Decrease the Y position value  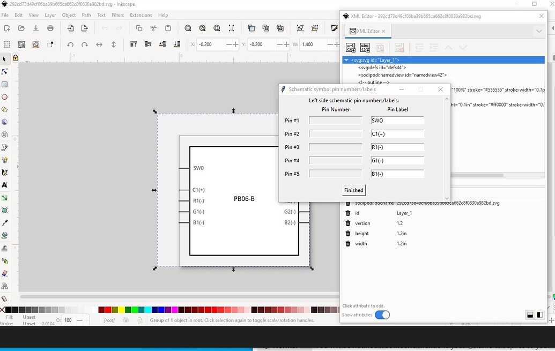pyautogui.click(x=279, y=44)
